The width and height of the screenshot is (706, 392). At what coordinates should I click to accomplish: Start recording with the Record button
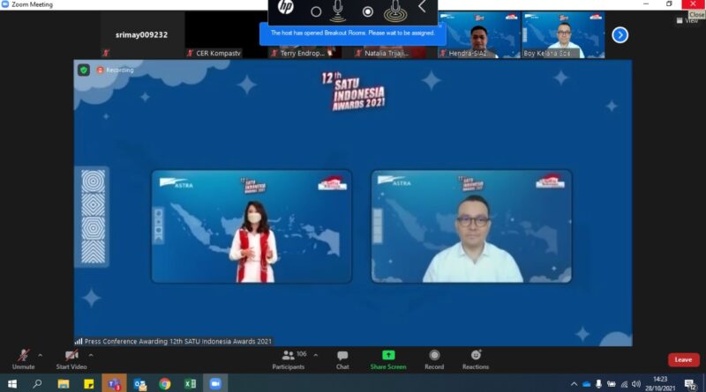tap(434, 359)
